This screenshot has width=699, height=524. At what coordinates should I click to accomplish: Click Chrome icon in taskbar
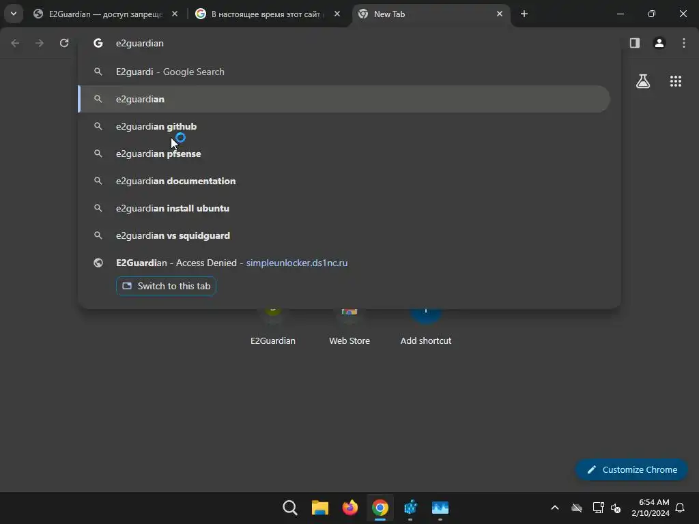coord(380,508)
